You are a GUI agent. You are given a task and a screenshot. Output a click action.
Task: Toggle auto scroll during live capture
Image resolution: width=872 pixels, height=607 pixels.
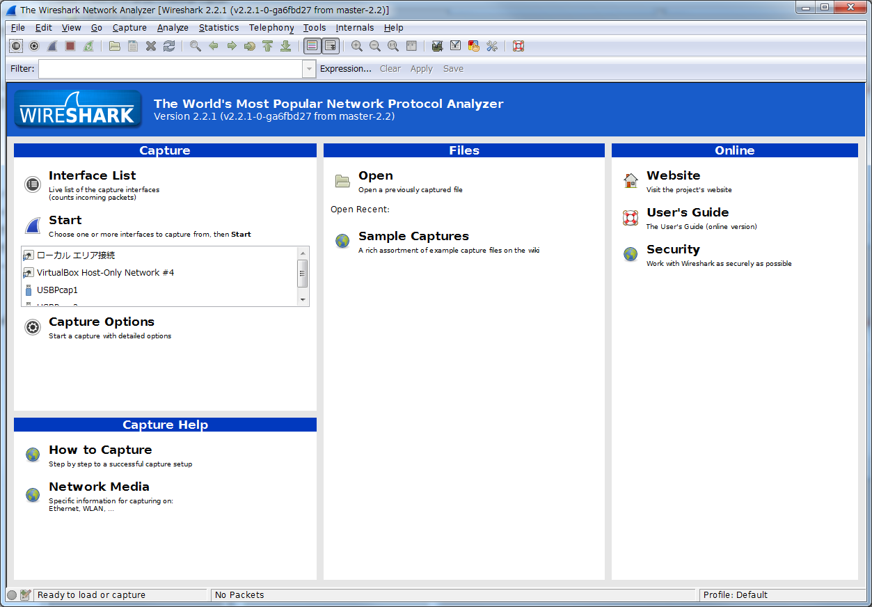click(x=331, y=46)
